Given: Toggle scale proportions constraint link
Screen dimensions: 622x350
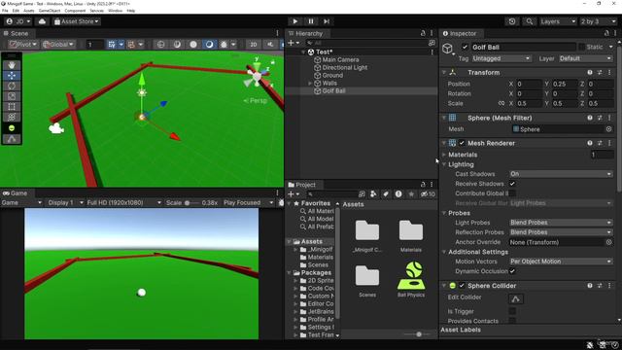Looking at the screenshot, I should click(501, 103).
